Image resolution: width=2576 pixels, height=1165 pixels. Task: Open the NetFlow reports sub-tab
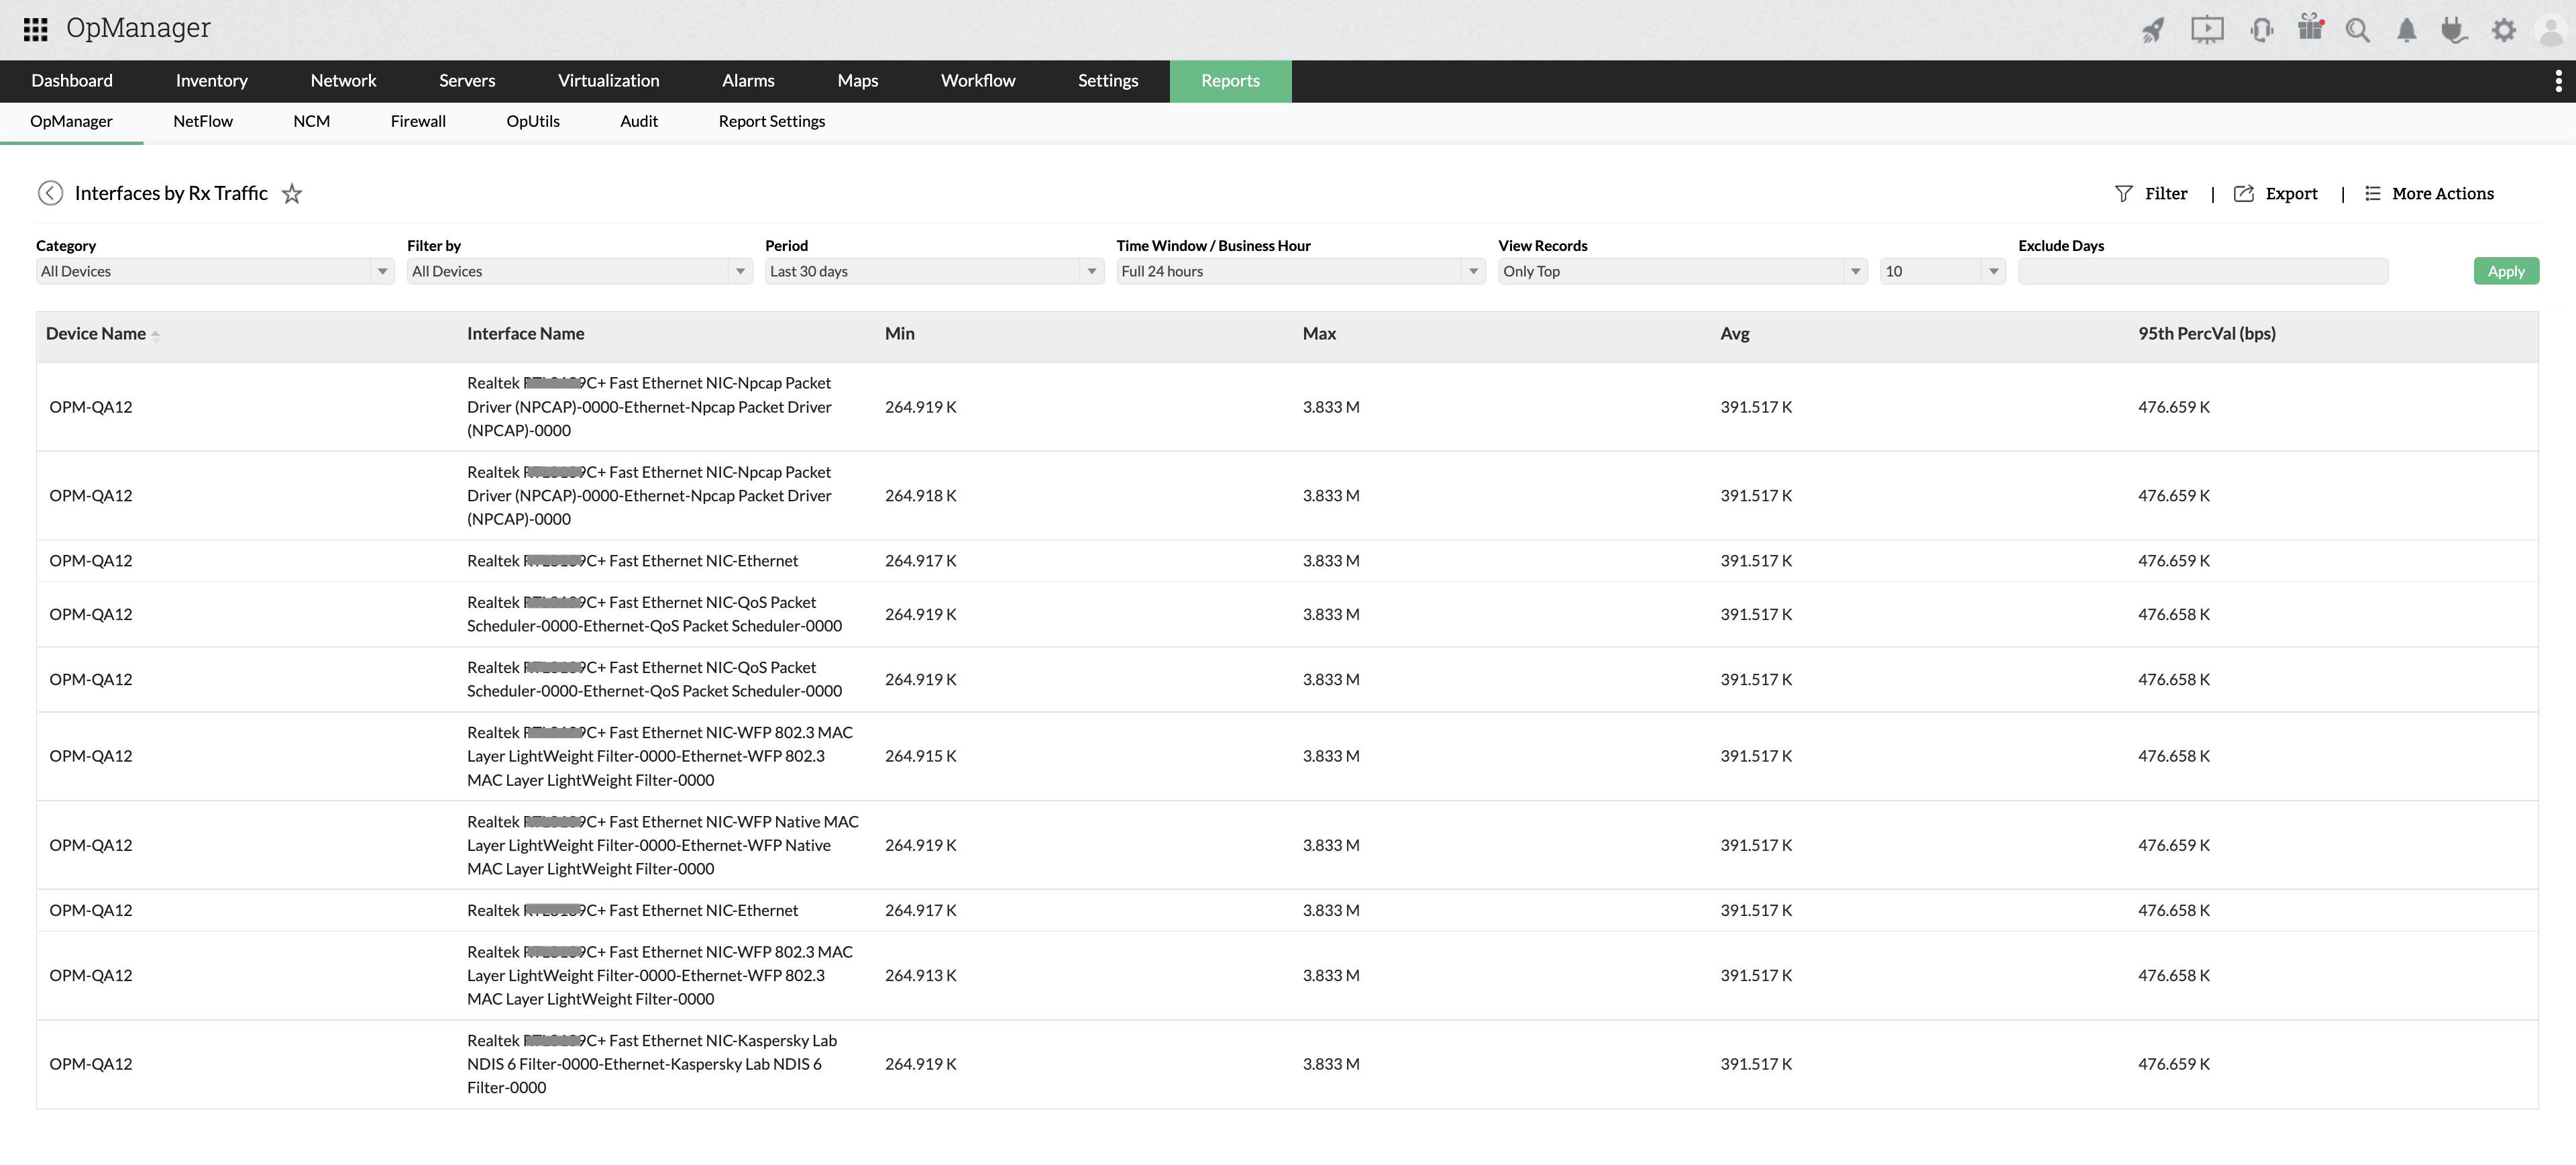tap(202, 121)
